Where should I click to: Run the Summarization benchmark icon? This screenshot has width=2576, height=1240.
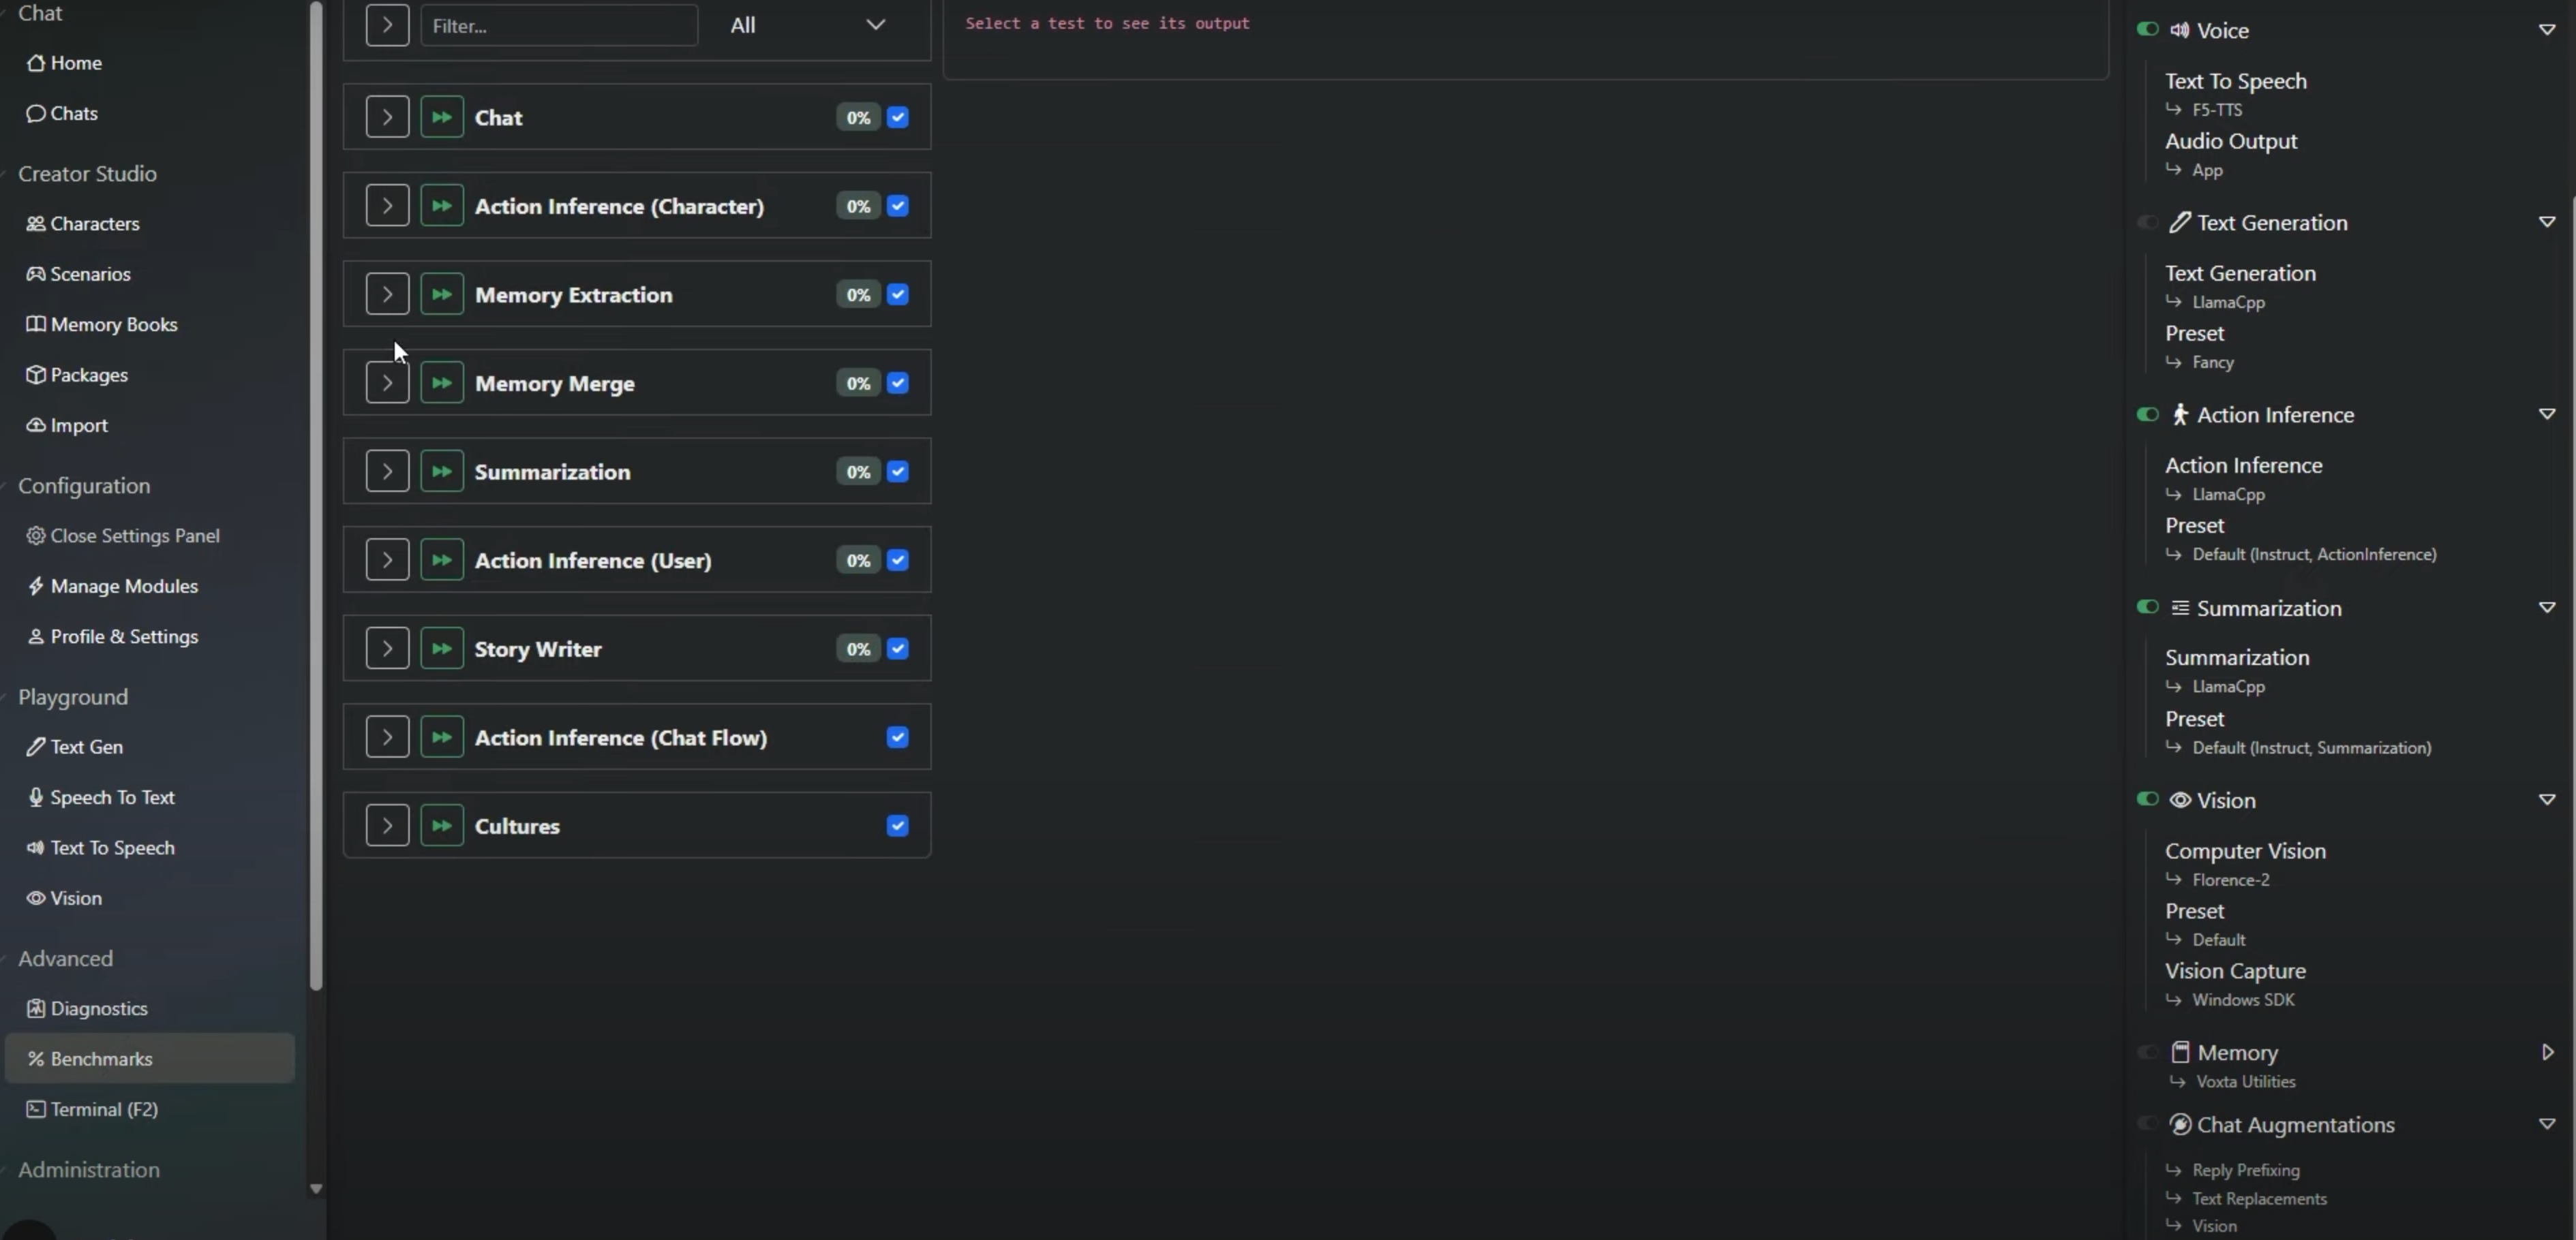[x=441, y=471]
